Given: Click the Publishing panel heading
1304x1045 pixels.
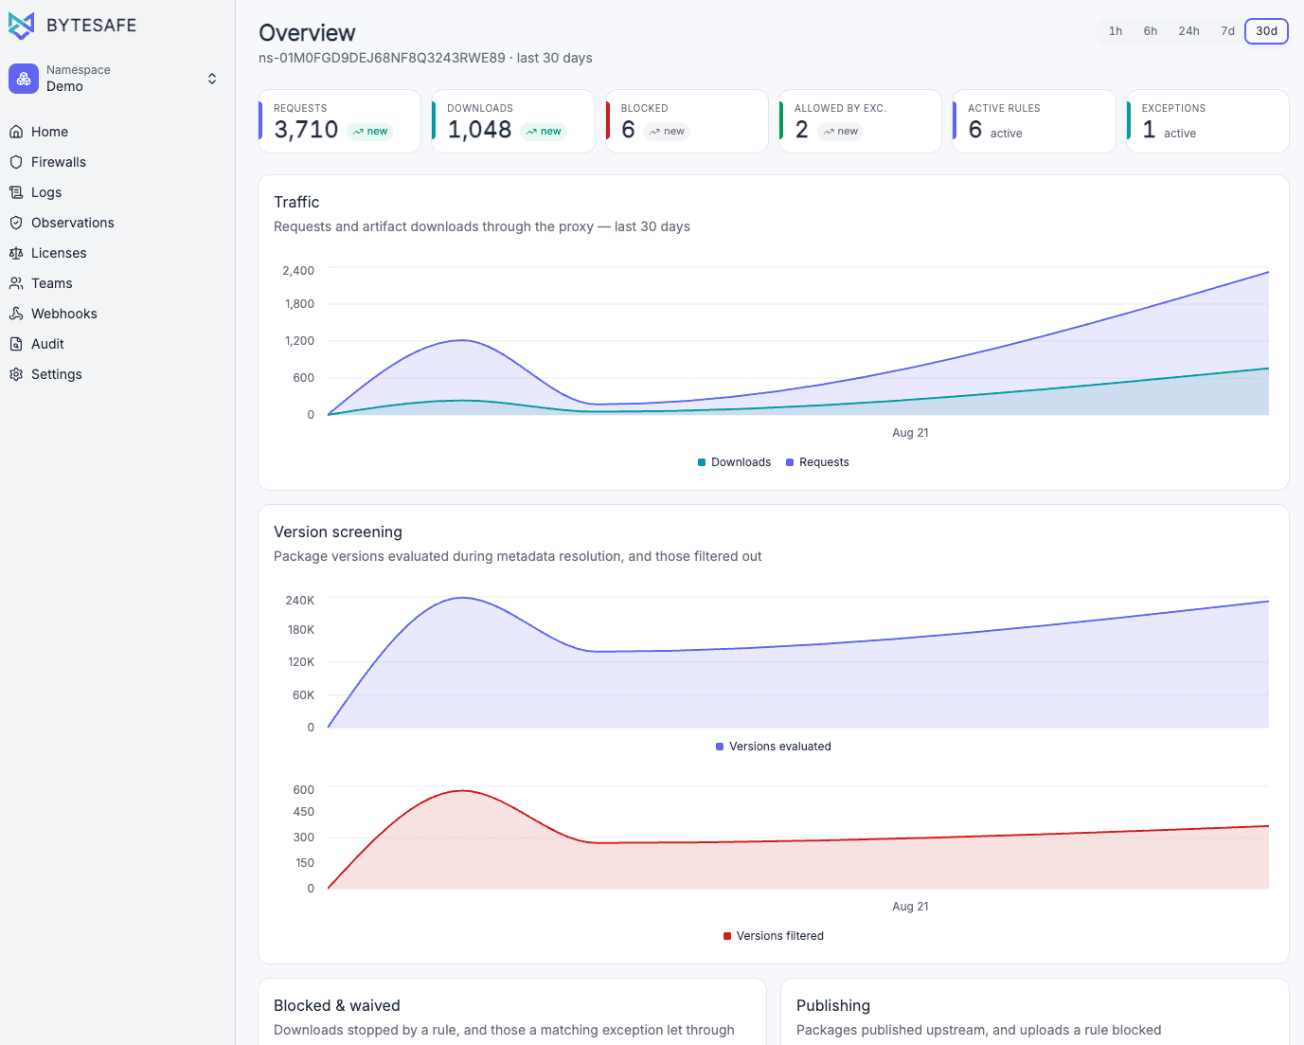Looking at the screenshot, I should (833, 1005).
